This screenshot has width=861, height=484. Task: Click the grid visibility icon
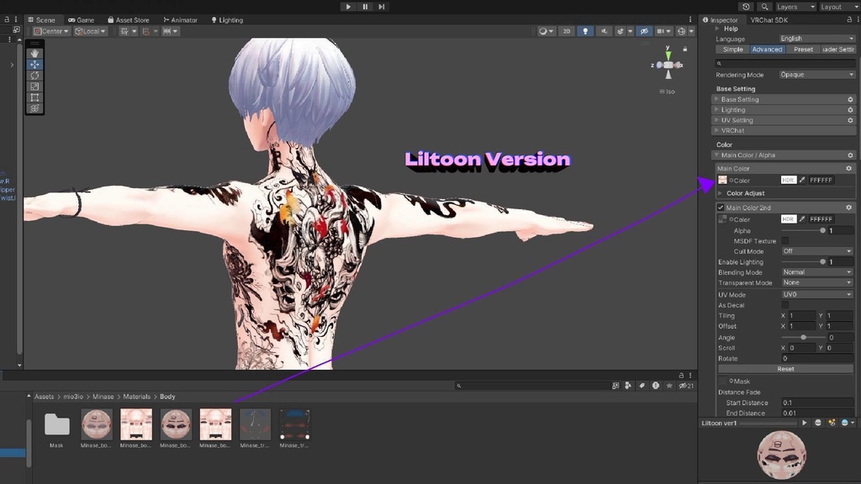pyautogui.click(x=124, y=31)
